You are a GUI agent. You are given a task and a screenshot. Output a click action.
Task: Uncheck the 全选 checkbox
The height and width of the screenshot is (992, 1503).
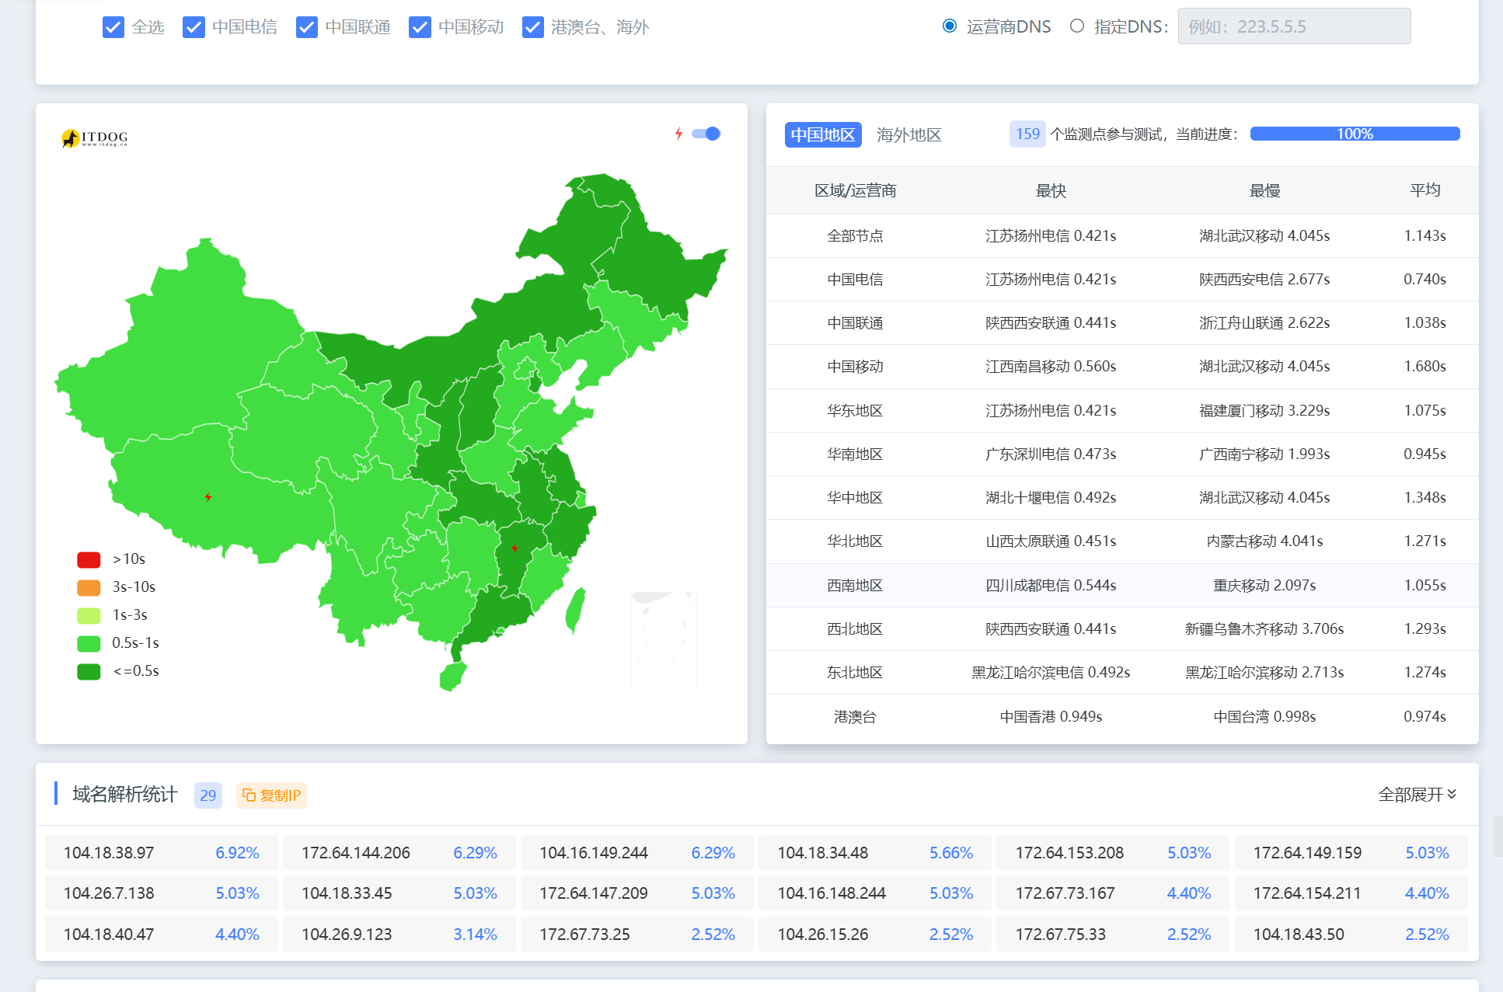(x=113, y=27)
